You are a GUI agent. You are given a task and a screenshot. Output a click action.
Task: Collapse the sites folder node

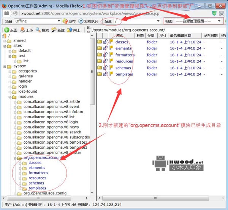pos(5,46)
